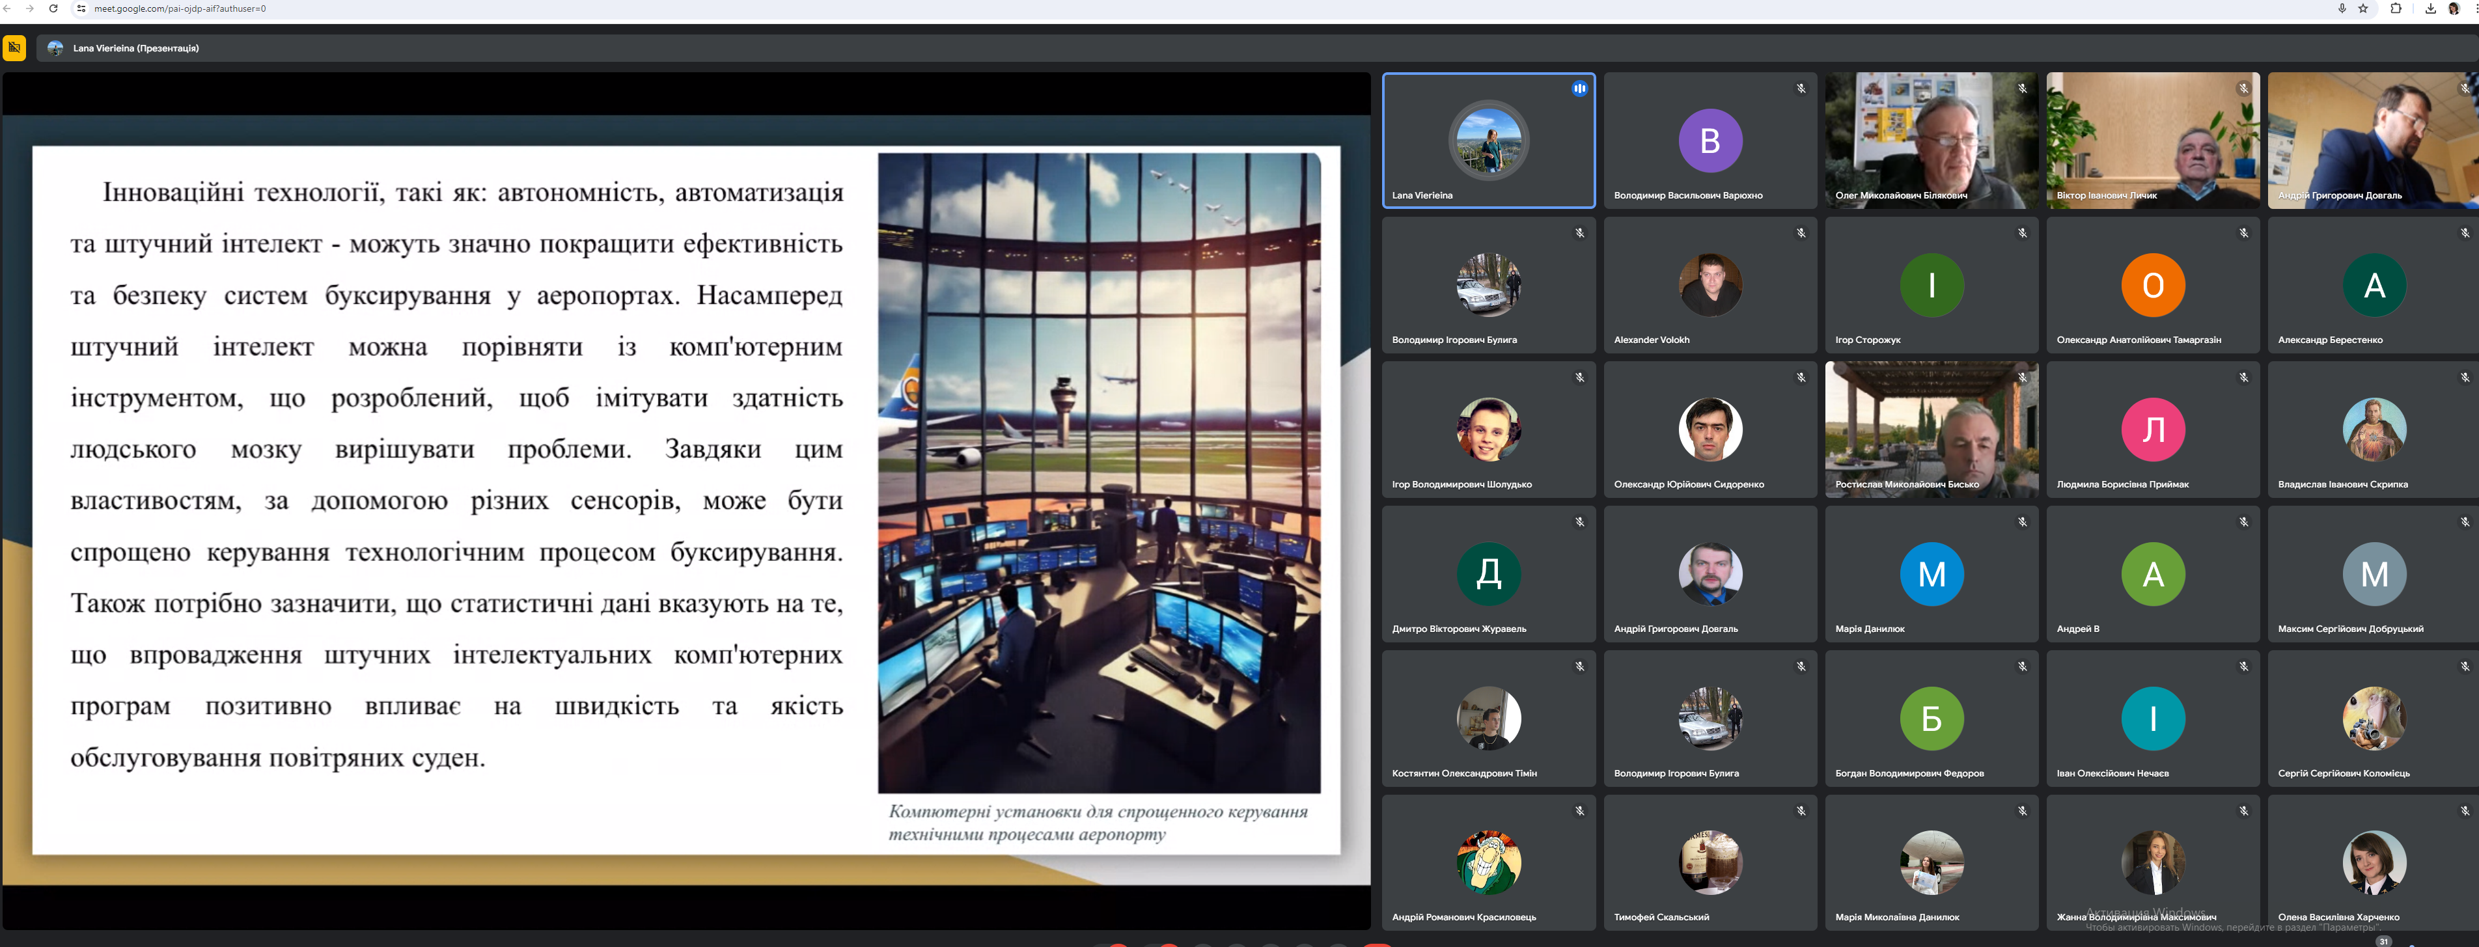Select Віктор Іванович Личик's video tile

tap(2153, 141)
